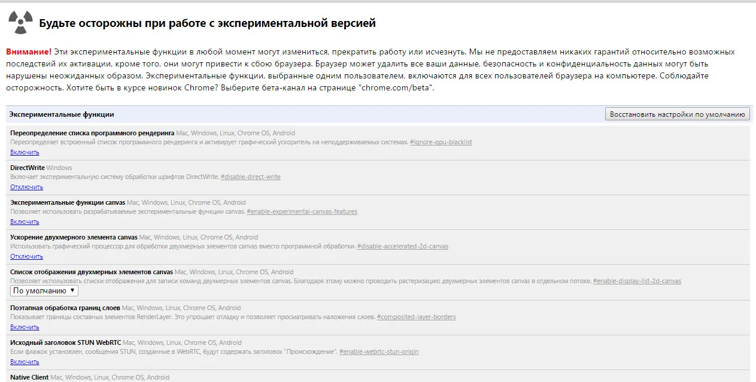Open the #ignore-gpu-blacklist anchor link
Screen dimensions: 756x382
point(441,142)
